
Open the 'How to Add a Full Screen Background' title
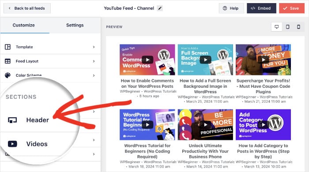click(205, 86)
